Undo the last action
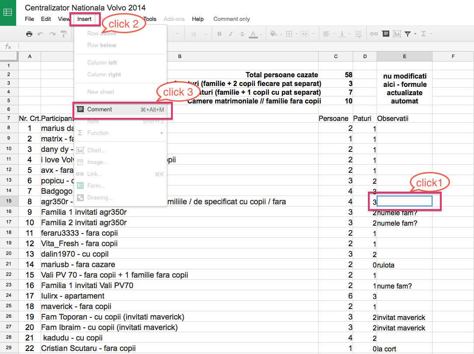474x354 pixels. pyautogui.click(x=41, y=34)
